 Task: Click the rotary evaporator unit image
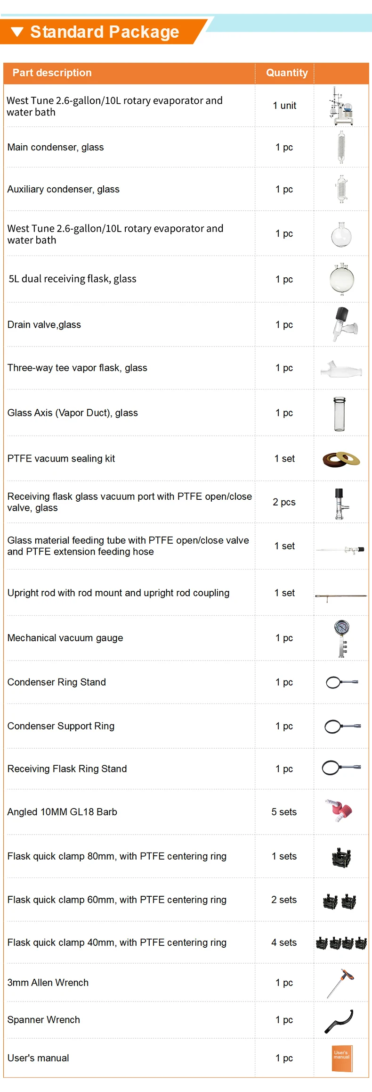(341, 106)
